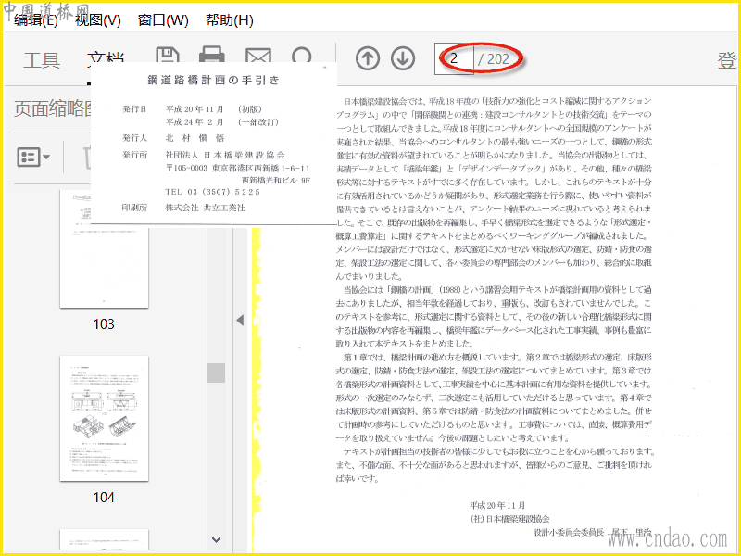Go to previous page with up arrow
Viewport: 741px width, 556px height.
[368, 58]
